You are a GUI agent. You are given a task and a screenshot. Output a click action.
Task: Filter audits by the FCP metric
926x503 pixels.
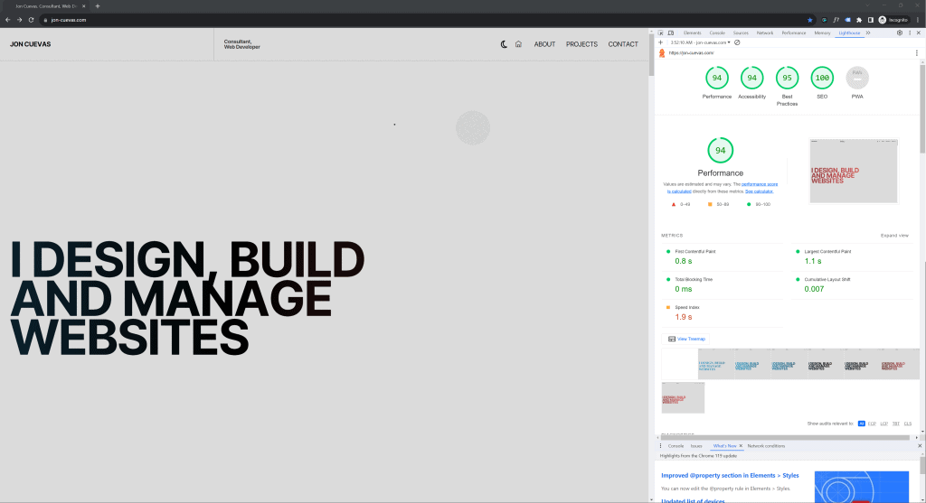872,423
